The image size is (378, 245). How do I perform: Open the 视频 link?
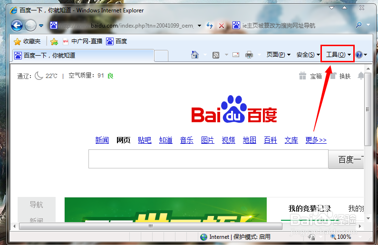pos(228,140)
